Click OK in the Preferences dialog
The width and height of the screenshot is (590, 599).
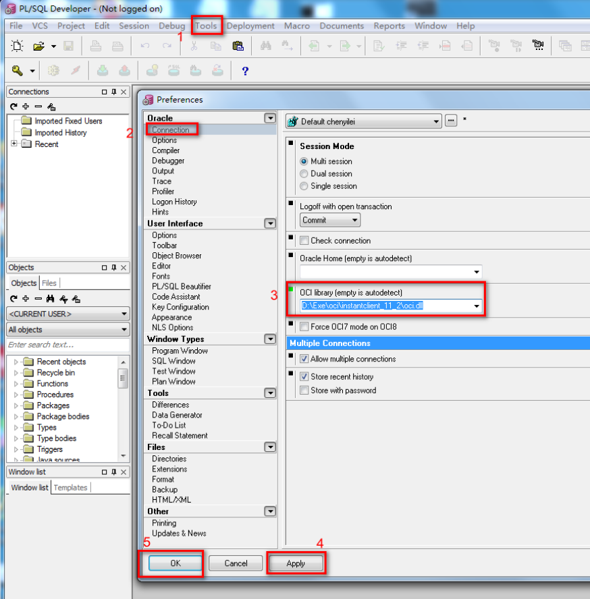(176, 563)
